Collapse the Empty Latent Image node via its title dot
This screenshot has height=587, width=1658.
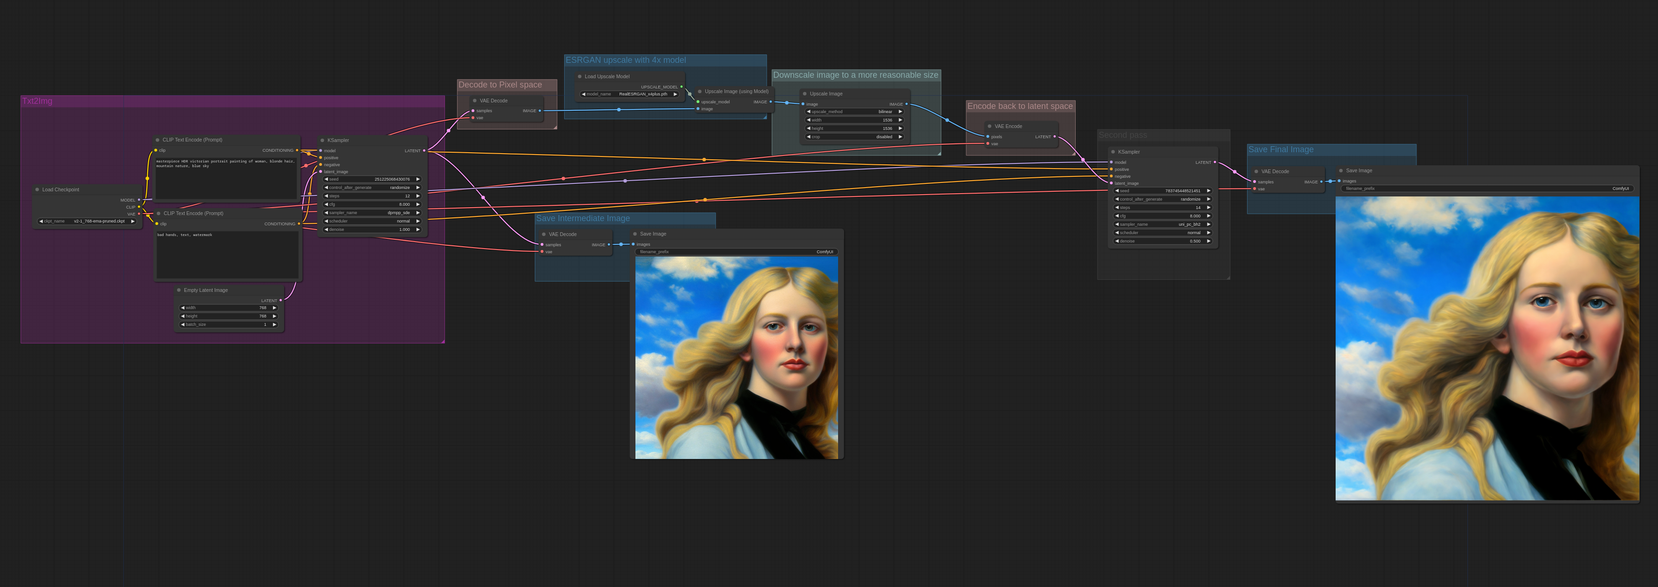tap(179, 290)
